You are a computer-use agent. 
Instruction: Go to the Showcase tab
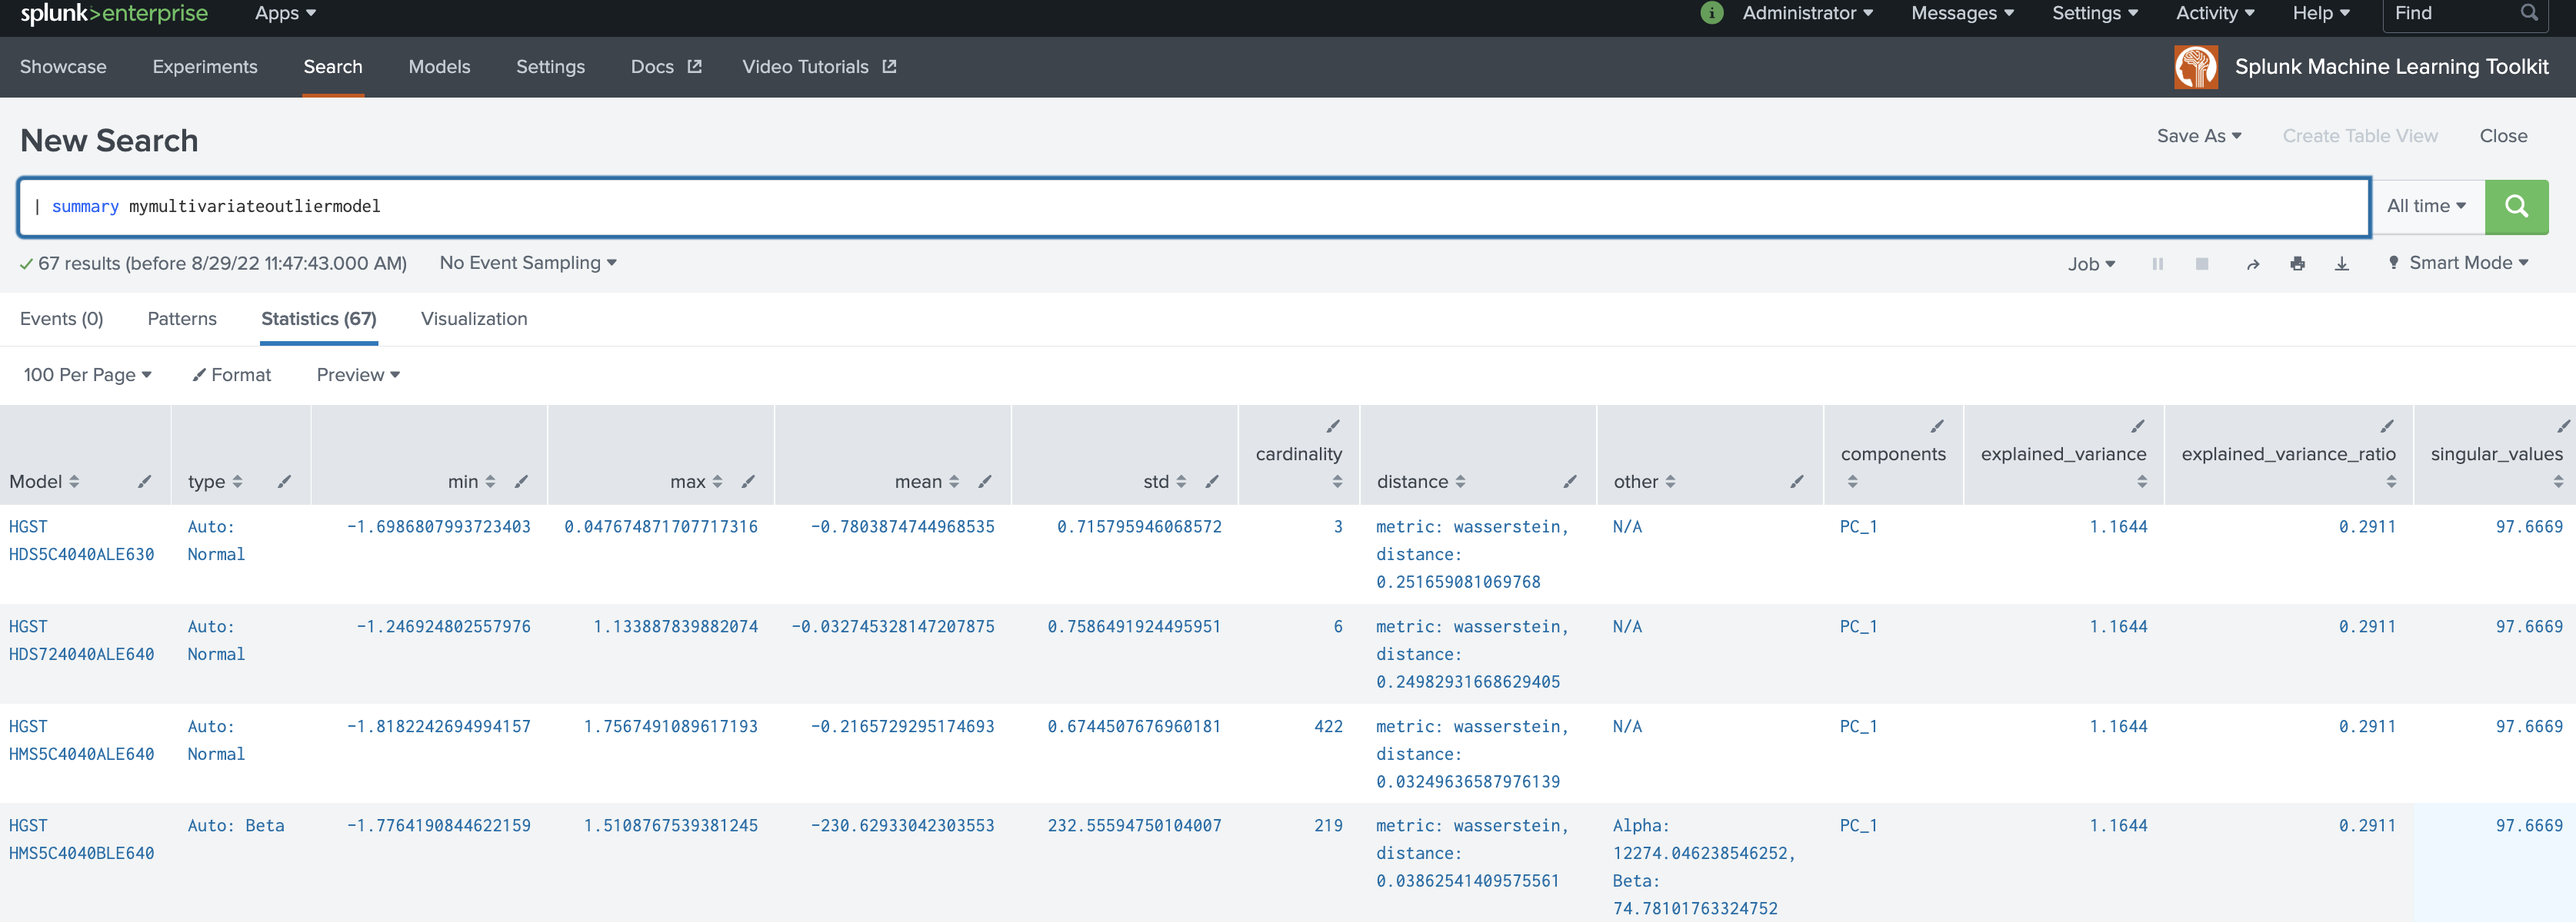tap(63, 67)
